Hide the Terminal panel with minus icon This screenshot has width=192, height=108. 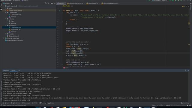(x=188, y=70)
